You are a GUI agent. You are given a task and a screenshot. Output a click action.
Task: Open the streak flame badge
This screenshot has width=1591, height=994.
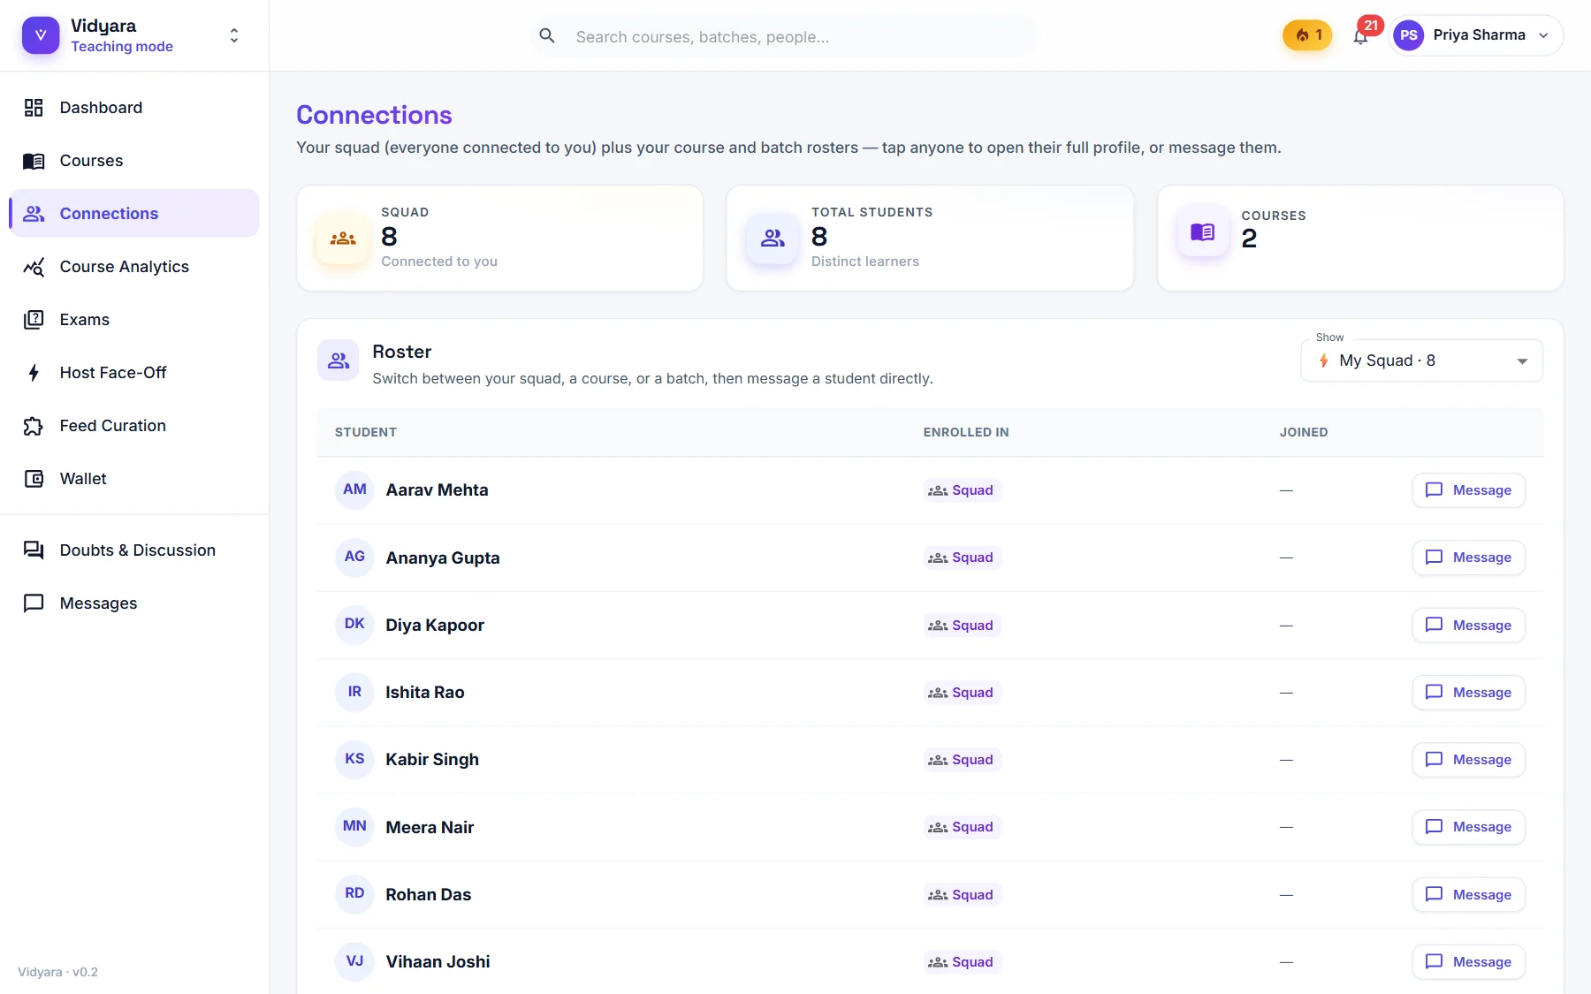(x=1307, y=35)
